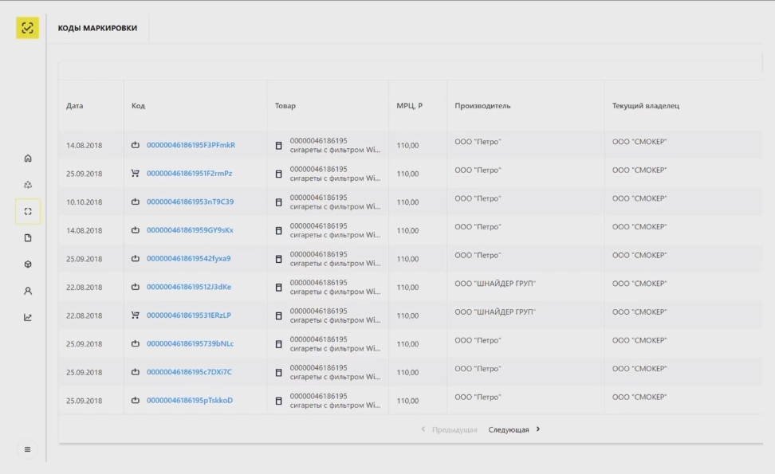The height and width of the screenshot is (474, 775).
Task: Click product text in the 0000046186195739bNLc row
Action: tap(335, 343)
